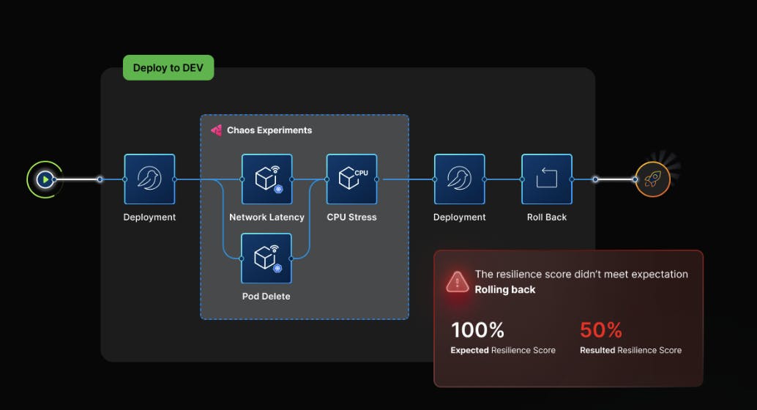Click the Chaos Experiments heading
Viewport: 757px width, 410px height.
click(269, 130)
